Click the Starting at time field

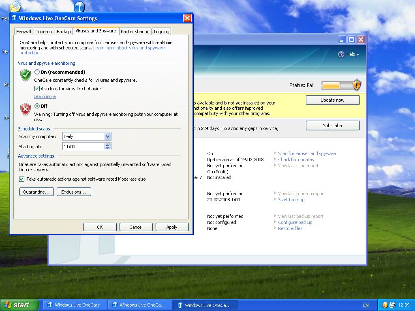click(83, 147)
